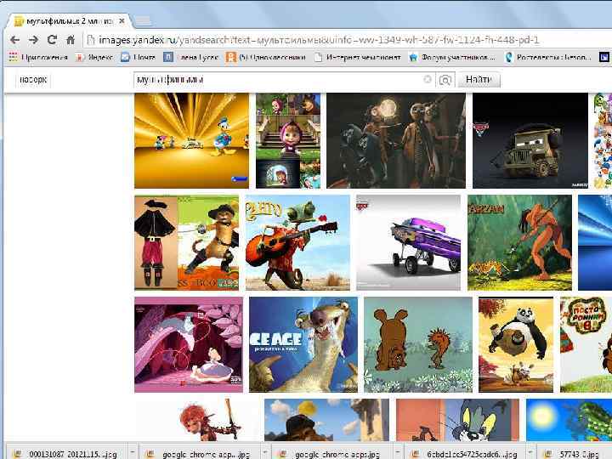Screen dimensions: 612x459
Task: Open the Masha and the Bear collage image
Action: coord(288,140)
